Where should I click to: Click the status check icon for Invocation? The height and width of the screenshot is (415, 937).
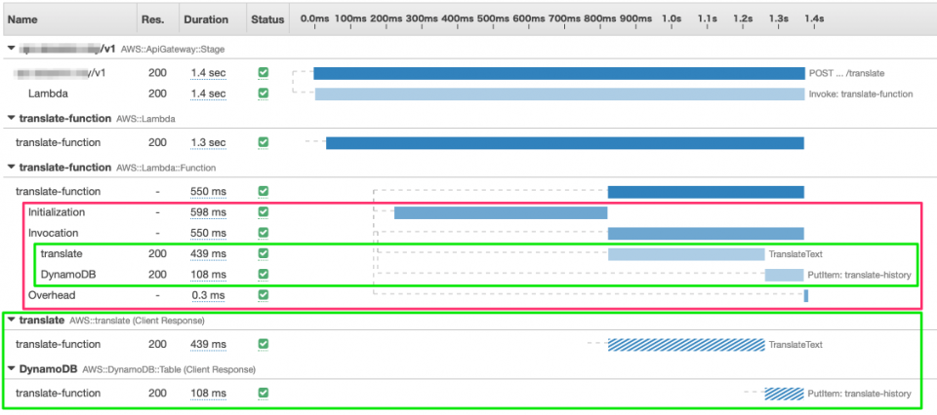tap(263, 233)
